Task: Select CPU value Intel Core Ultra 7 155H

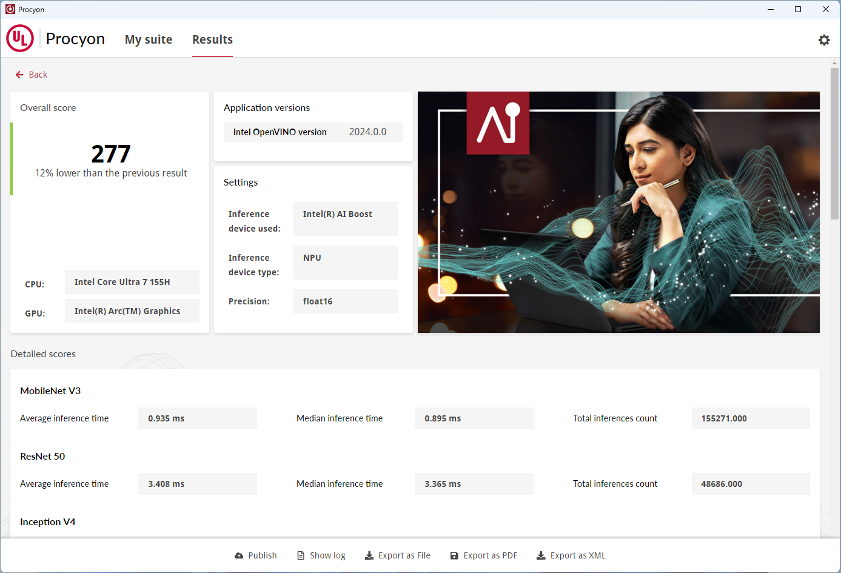Action: [x=132, y=282]
